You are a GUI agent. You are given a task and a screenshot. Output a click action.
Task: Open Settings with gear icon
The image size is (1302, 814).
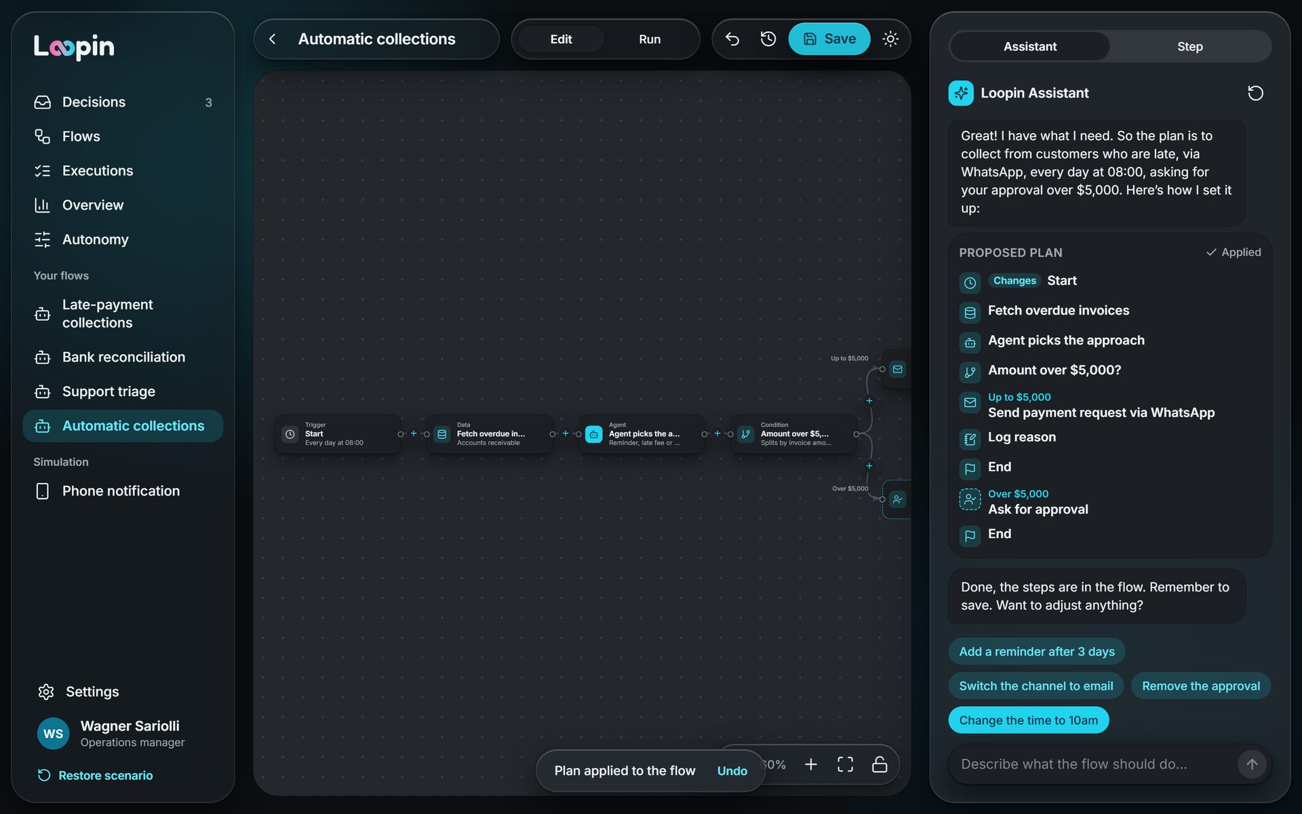[79, 691]
